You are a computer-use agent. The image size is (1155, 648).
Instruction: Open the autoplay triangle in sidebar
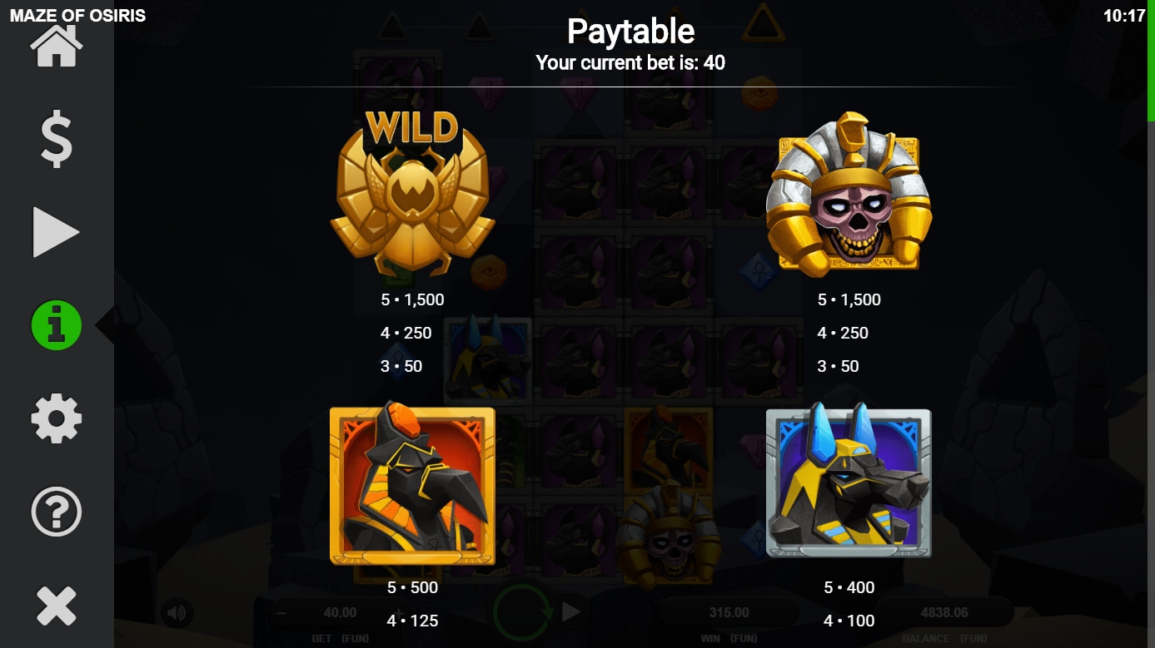(x=57, y=232)
